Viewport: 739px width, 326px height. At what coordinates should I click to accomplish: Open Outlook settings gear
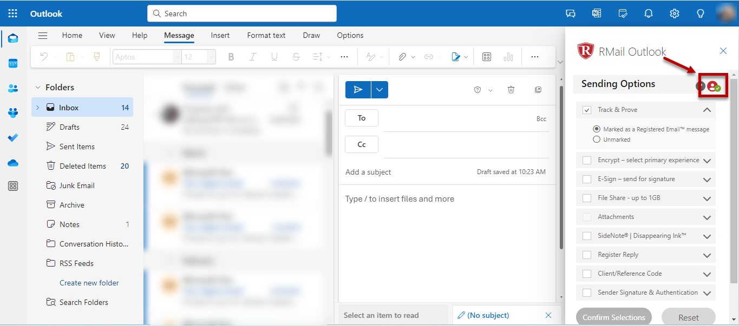click(674, 14)
